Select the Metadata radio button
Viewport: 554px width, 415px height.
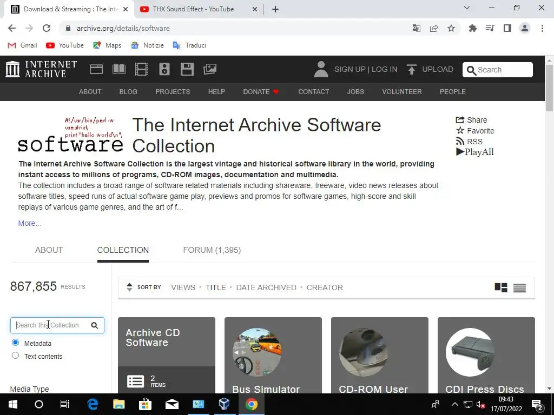click(15, 343)
